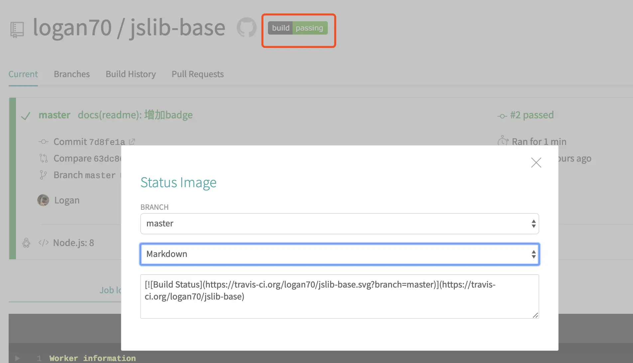
Task: Click the repository book icon
Action: [17, 30]
